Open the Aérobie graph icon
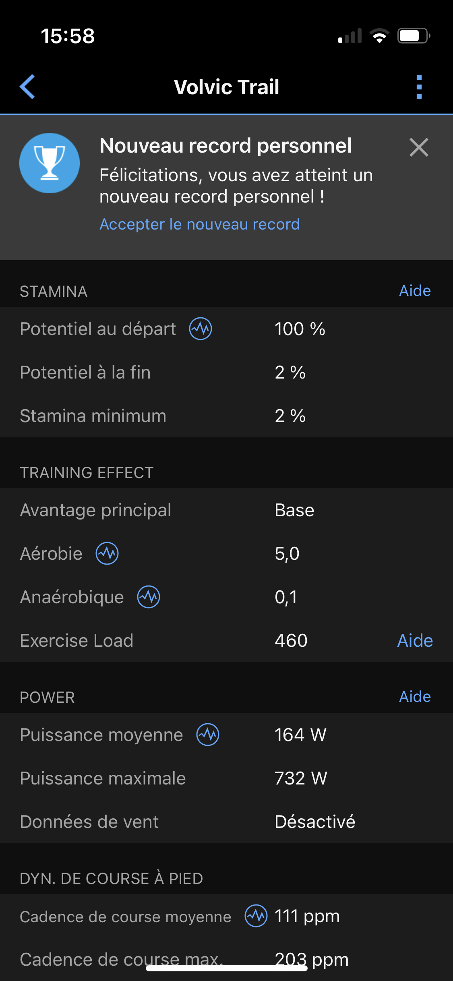Viewport: 453px width, 981px height. coord(107,553)
